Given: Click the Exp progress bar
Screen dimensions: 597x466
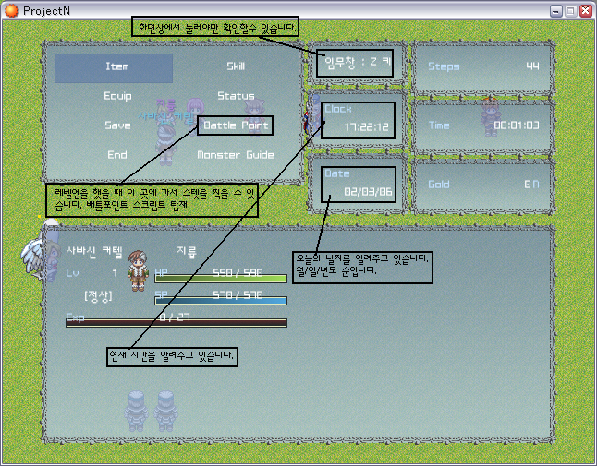Looking at the screenshot, I should pos(176,322).
